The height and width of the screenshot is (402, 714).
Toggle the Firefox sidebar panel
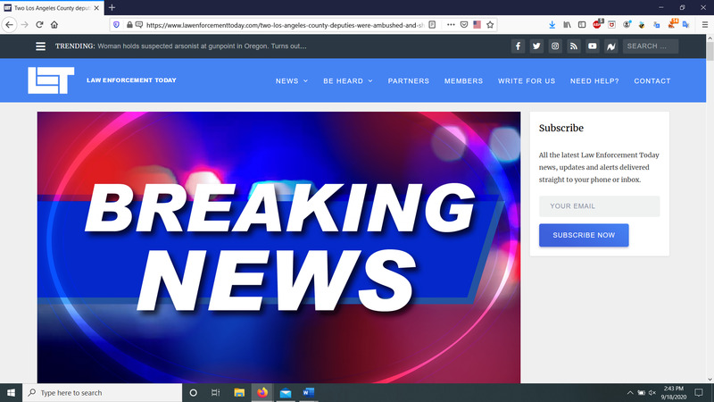tap(580, 24)
